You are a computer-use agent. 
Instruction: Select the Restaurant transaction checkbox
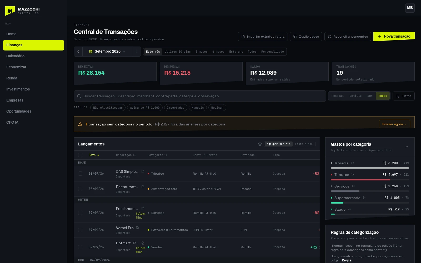click(x=80, y=189)
